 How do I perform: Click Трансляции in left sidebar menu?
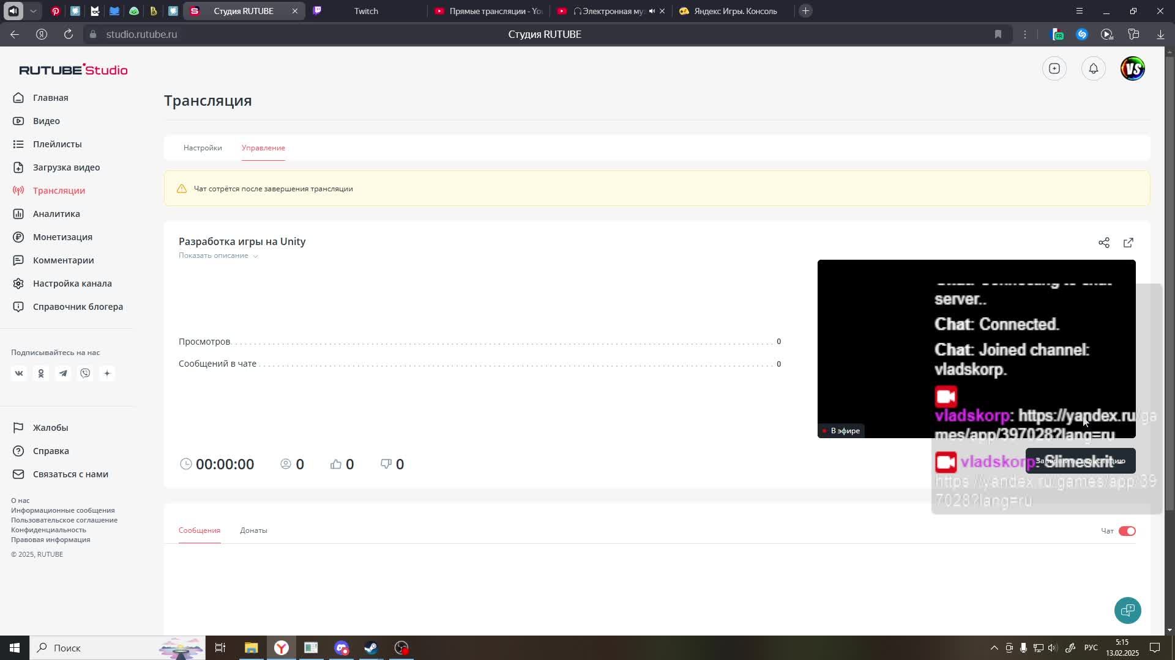[x=59, y=190]
